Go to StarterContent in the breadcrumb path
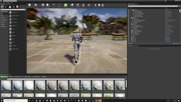The height and width of the screenshot is (102, 181). pyautogui.click(x=36, y=77)
